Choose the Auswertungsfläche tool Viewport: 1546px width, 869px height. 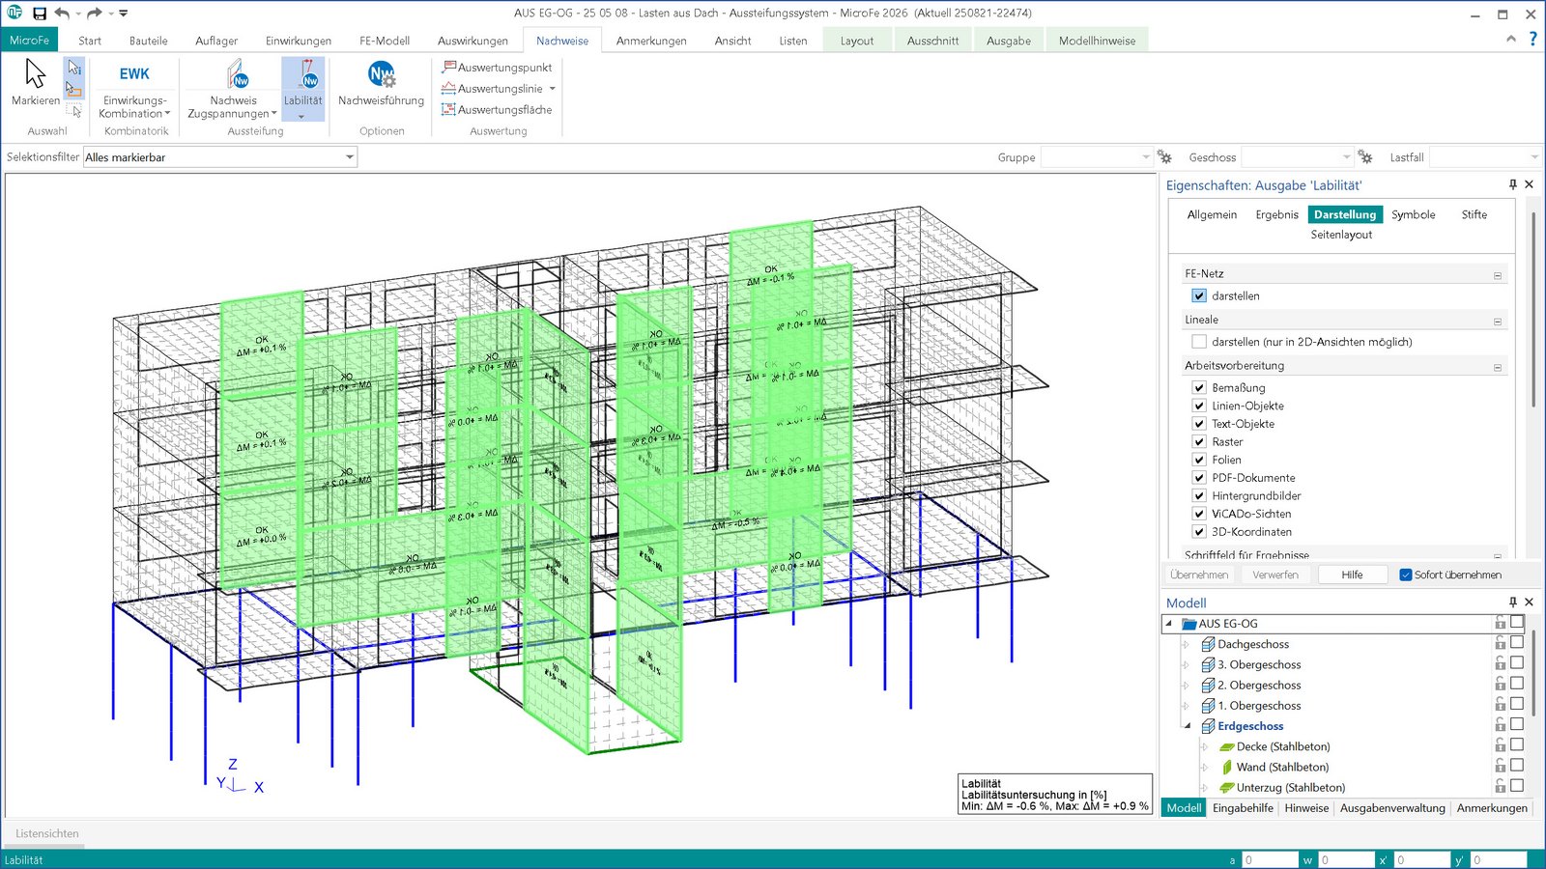click(x=497, y=110)
